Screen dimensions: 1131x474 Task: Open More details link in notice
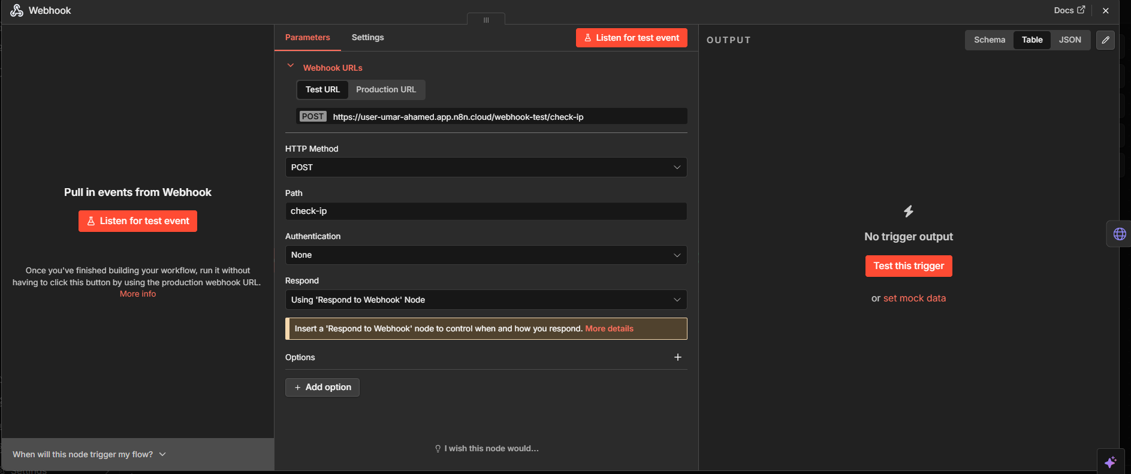click(609, 328)
